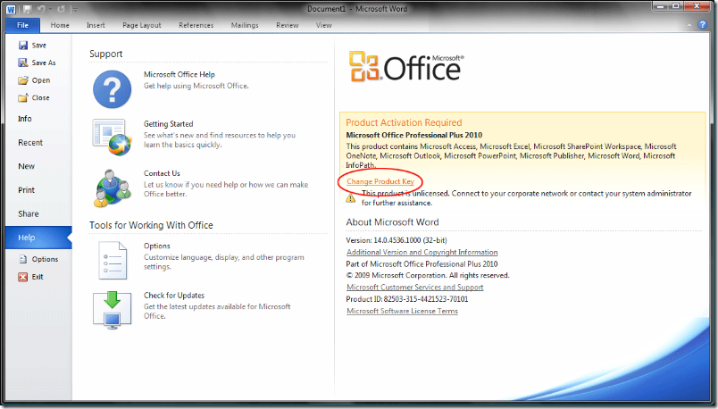Click the Contact Us people icon
Viewport: 718px width, 409px height.
[x=113, y=188]
